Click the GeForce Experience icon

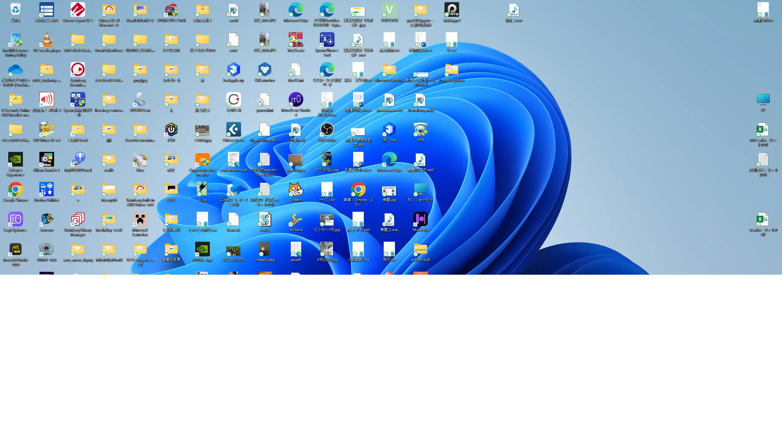point(15,159)
